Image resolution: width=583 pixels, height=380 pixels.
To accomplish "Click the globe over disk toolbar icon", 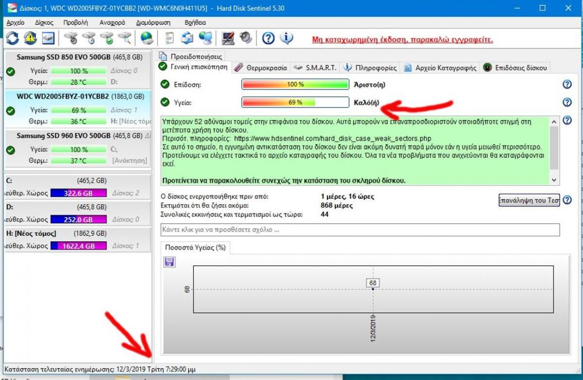I will (x=147, y=38).
